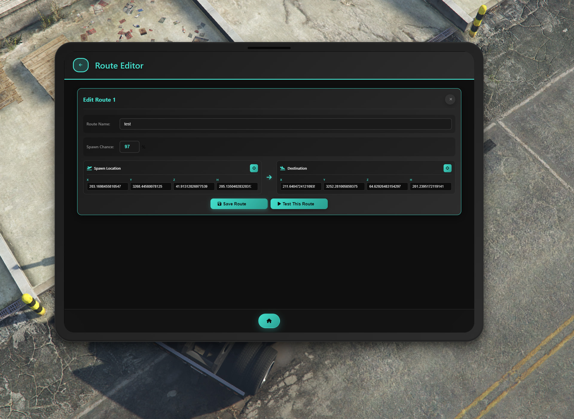Viewport: 574px width, 419px height.
Task: Go back with the arrow button
Action: [81, 65]
